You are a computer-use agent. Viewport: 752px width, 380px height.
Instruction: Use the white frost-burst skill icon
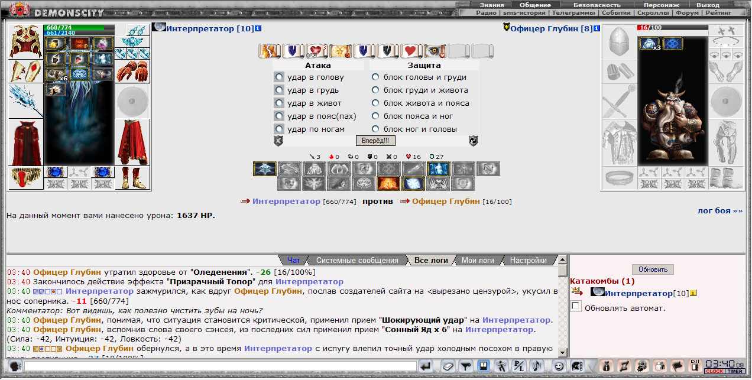click(414, 183)
